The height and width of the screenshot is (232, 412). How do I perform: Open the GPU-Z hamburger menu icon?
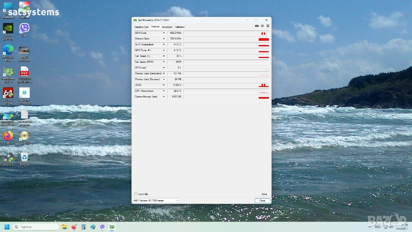pos(268,26)
